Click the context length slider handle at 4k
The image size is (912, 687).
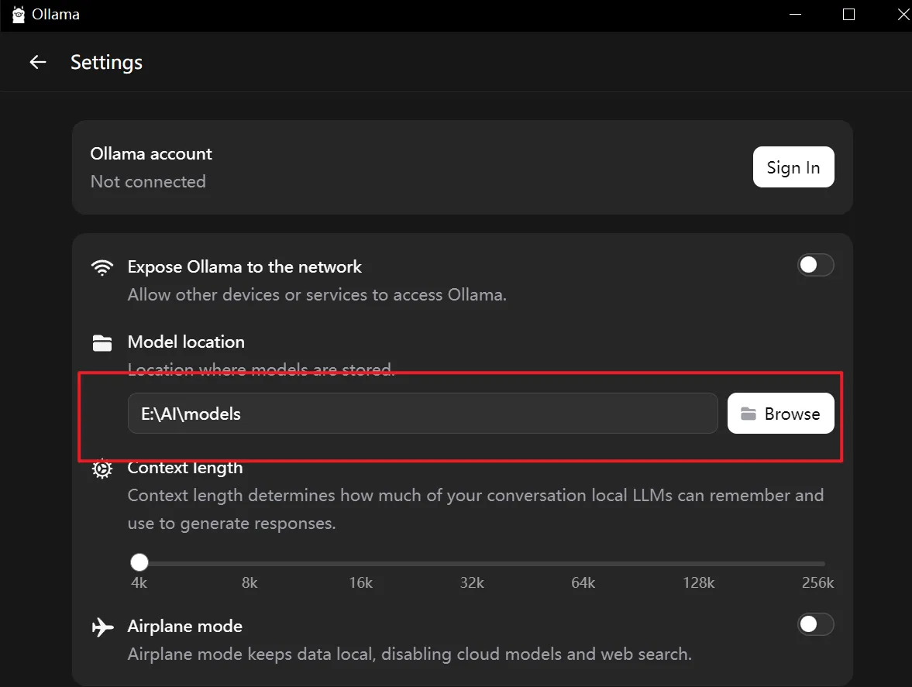click(139, 563)
